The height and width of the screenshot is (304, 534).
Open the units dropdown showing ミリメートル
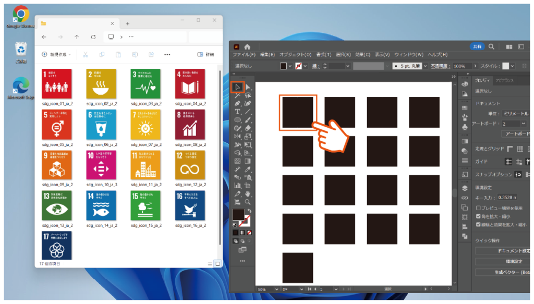(x=515, y=113)
